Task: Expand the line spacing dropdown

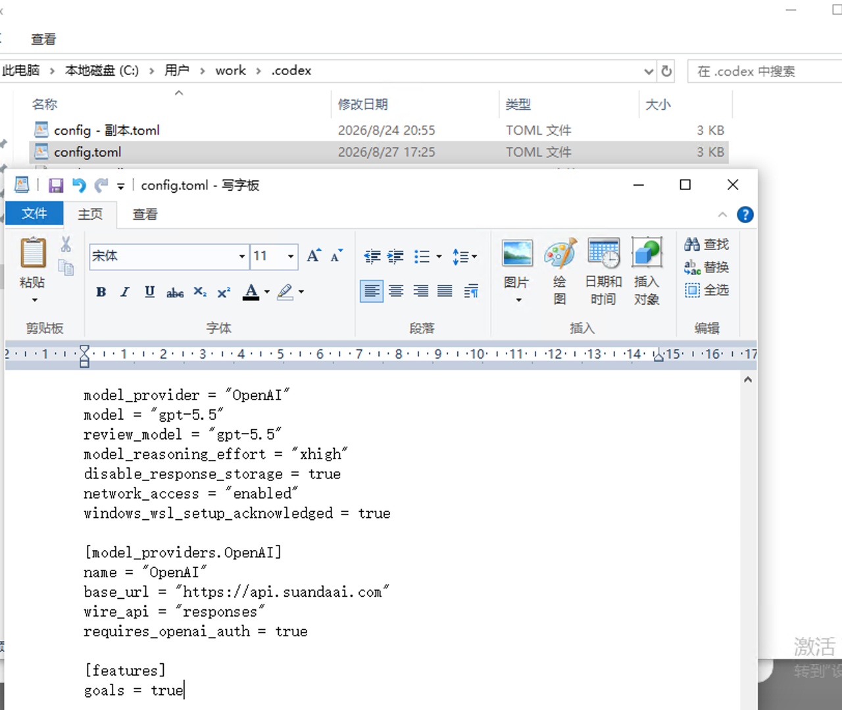Action: pos(474,257)
